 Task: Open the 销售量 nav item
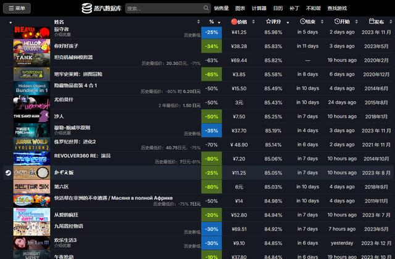pyautogui.click(x=221, y=8)
